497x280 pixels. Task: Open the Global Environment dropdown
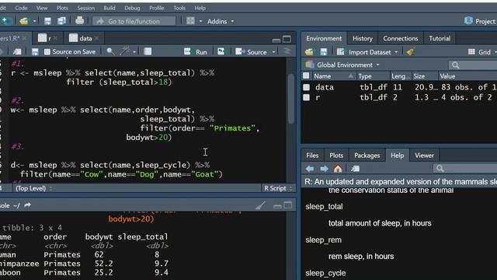tap(342, 65)
